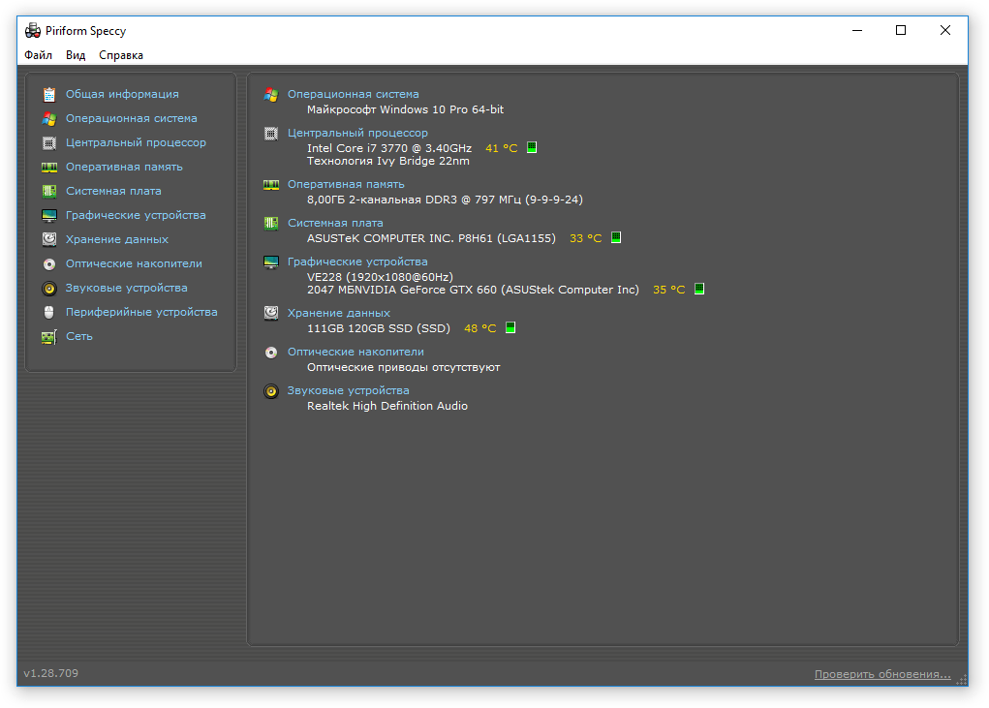Click the Центральный процессор sidebar chip icon
989x708 pixels.
(49, 143)
